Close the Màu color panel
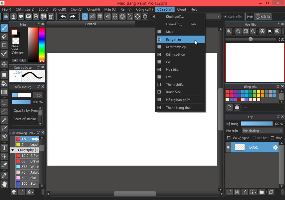285x200 pixels. [43, 24]
